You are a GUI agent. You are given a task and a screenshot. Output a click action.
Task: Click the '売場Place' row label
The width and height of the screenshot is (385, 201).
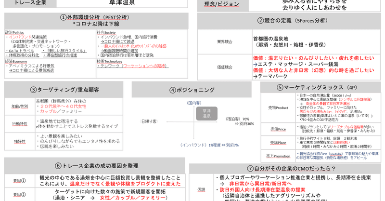pyautogui.click(x=278, y=143)
